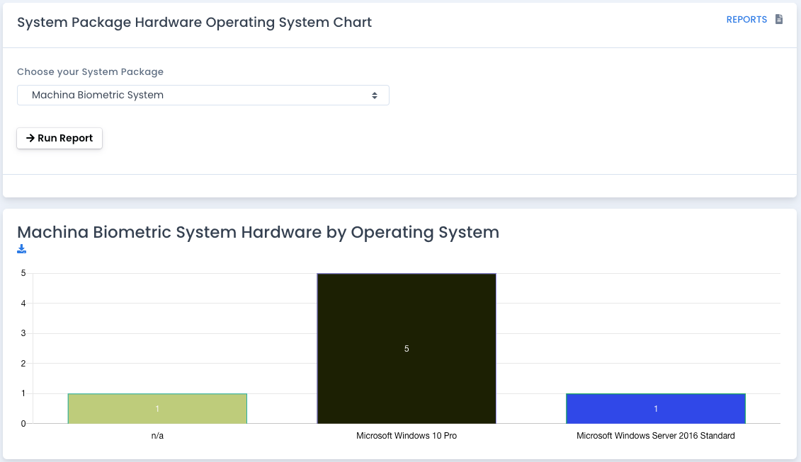Open the System Package dropdown

point(203,96)
